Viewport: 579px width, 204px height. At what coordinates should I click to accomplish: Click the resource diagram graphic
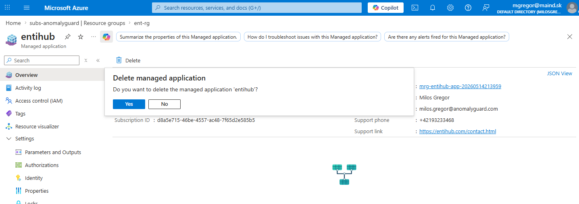(344, 174)
